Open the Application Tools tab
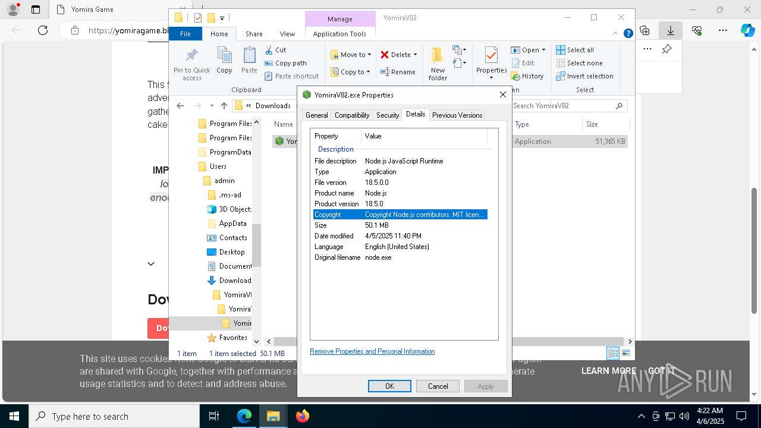The width and height of the screenshot is (761, 428). 339,34
